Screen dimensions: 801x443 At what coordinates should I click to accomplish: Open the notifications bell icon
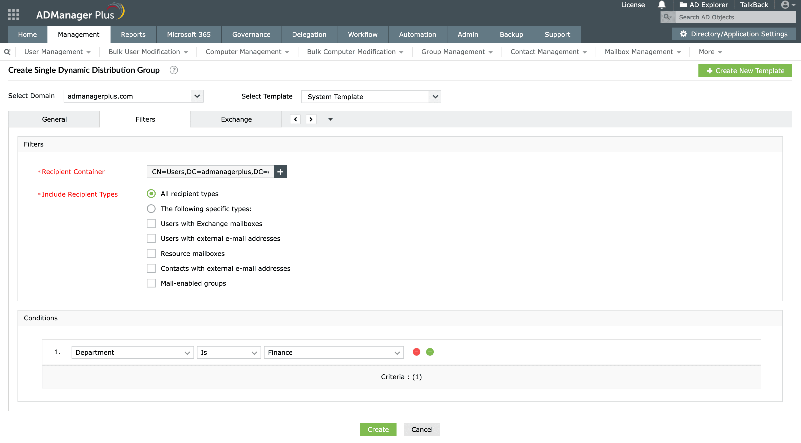[661, 5]
